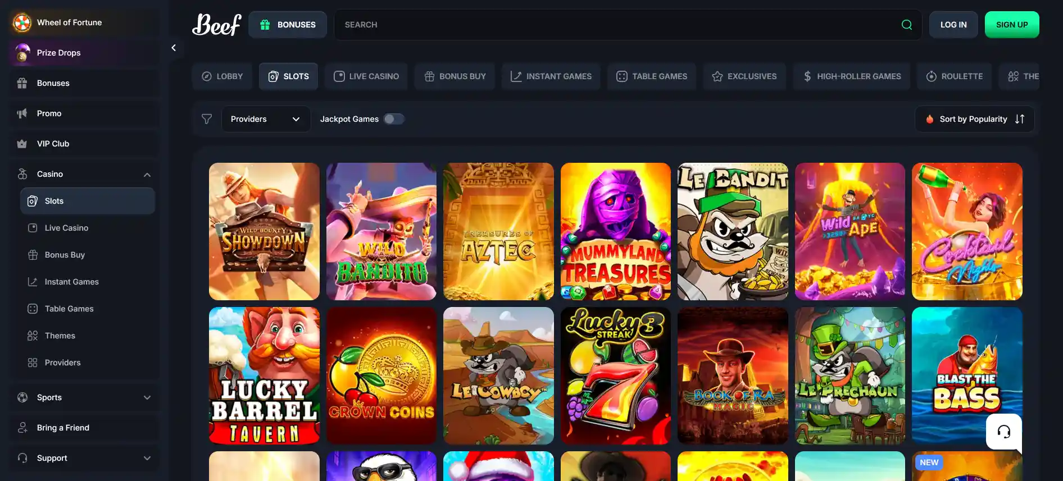Image resolution: width=1063 pixels, height=481 pixels.
Task: Click the Bonus Buy gift icon in the sidebar
Action: 33,255
